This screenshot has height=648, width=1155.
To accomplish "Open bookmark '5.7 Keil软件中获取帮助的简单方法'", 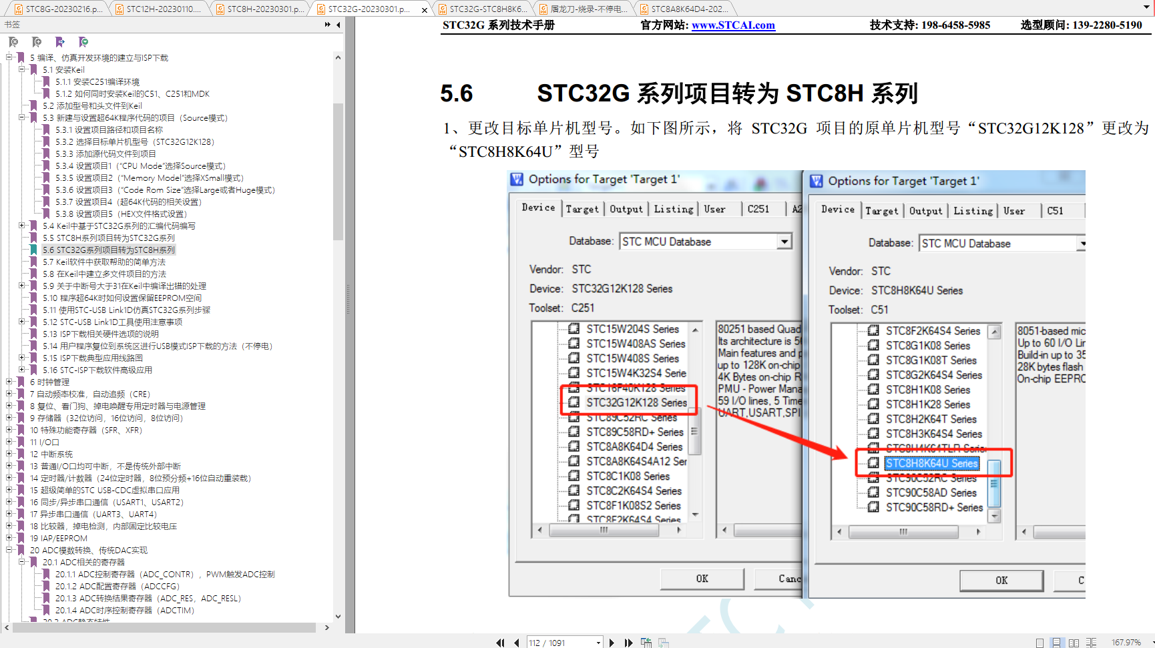I will pos(104,262).
